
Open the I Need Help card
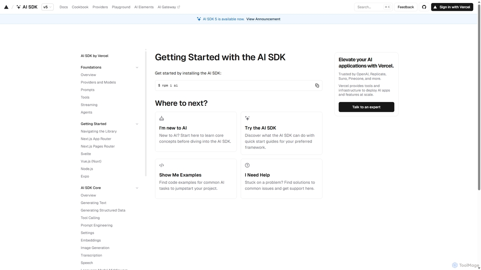pos(281,178)
